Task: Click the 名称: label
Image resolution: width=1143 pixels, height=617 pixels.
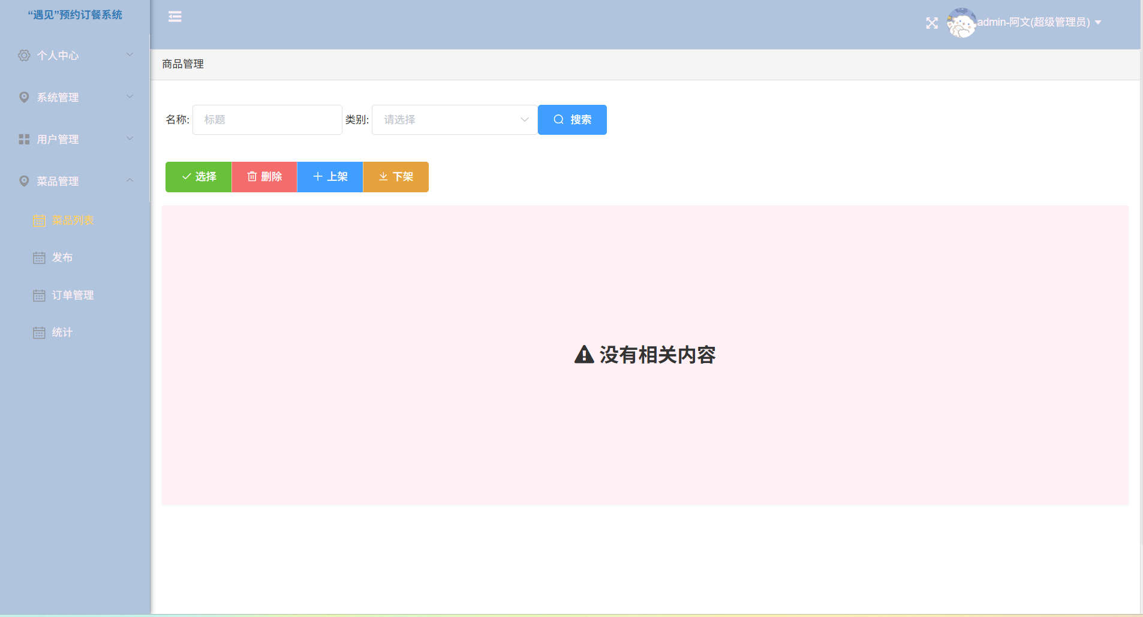Action: coord(178,120)
